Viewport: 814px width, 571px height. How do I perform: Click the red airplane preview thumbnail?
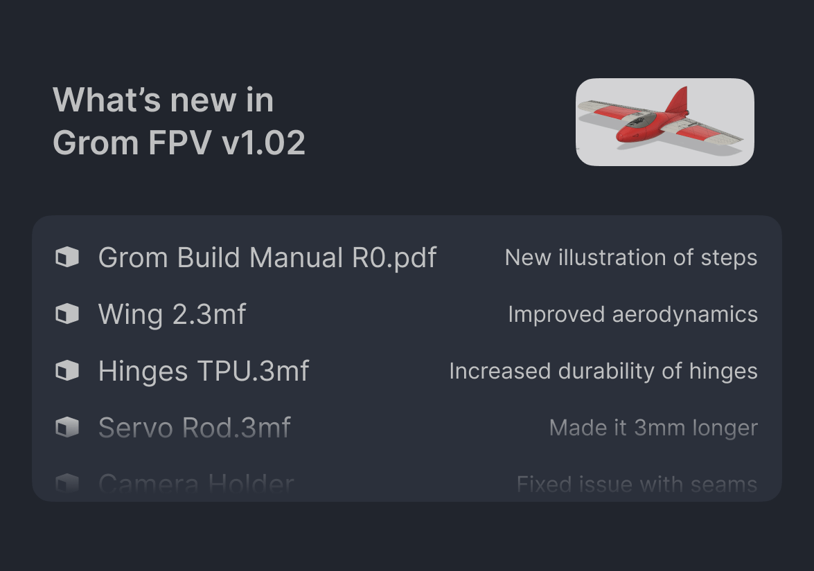664,122
